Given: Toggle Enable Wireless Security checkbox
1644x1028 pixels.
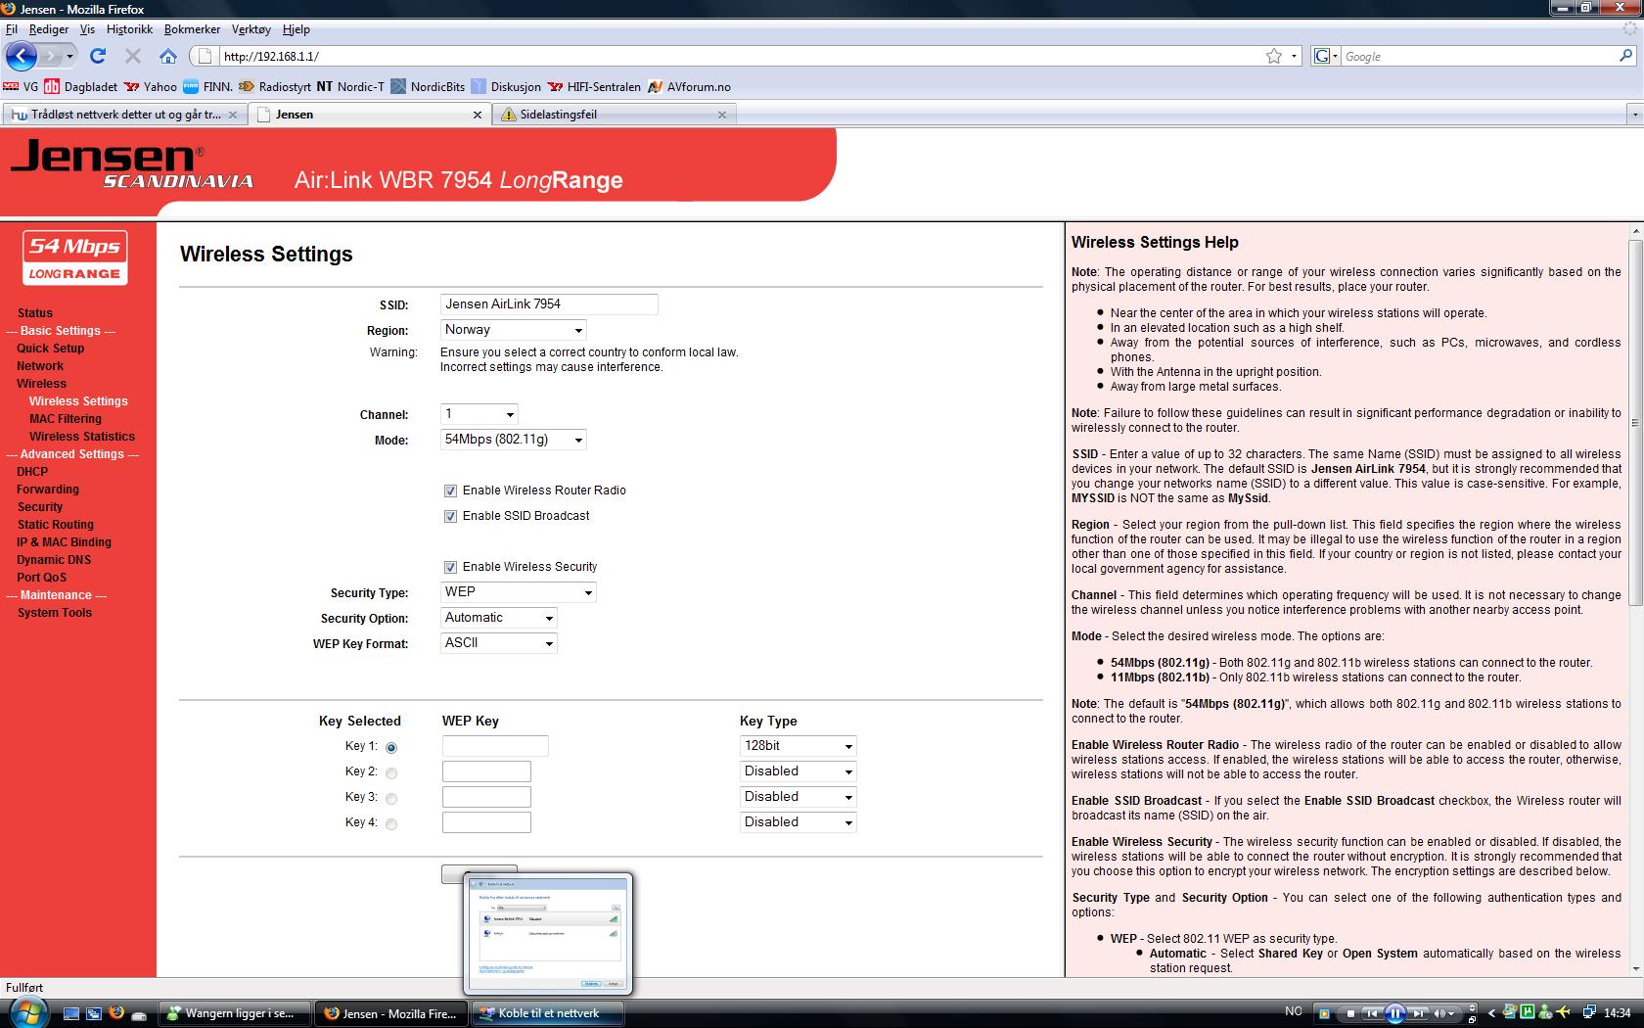Looking at the screenshot, I should click(450, 567).
